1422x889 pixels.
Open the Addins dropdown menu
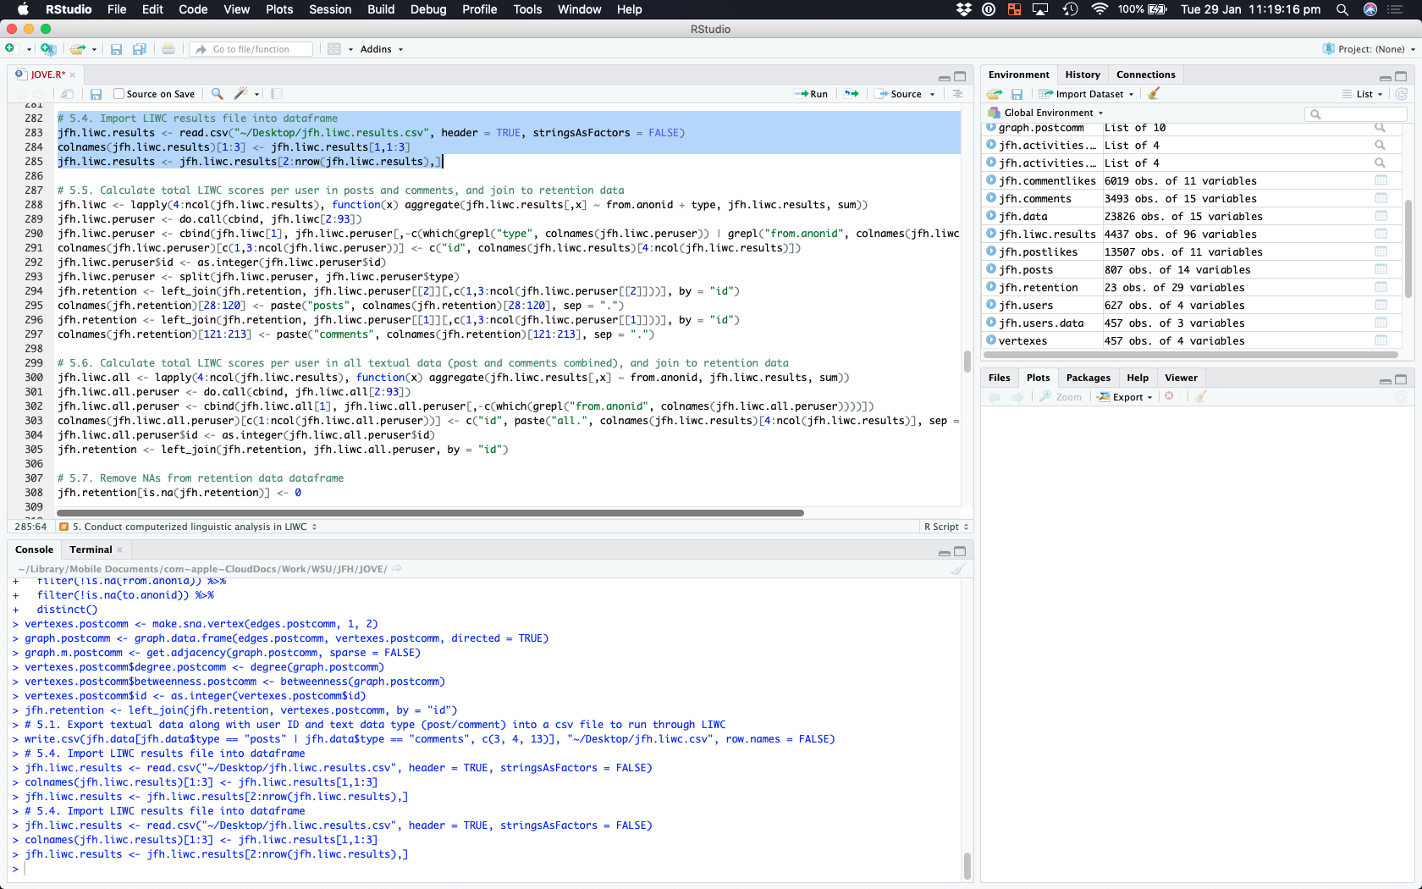(381, 49)
